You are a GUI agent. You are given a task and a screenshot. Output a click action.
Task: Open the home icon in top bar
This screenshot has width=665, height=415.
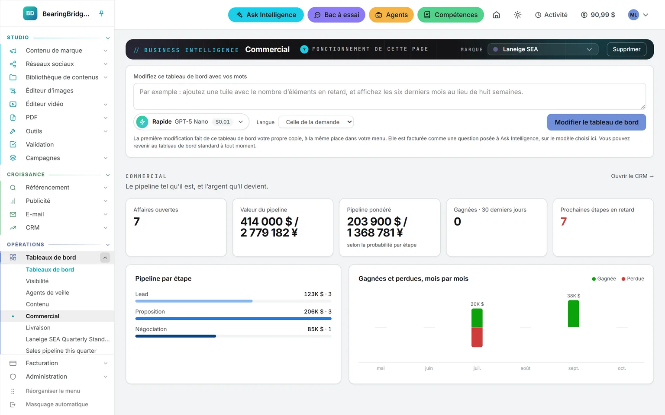pyautogui.click(x=497, y=15)
